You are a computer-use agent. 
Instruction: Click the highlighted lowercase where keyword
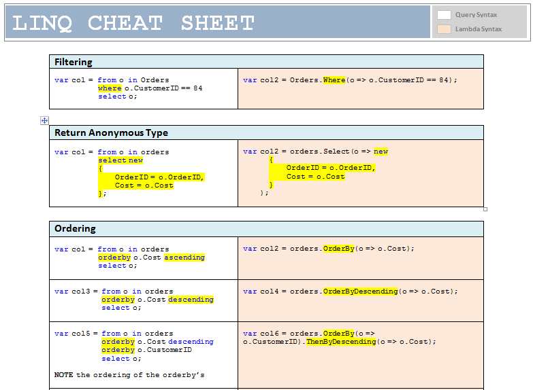click(x=110, y=88)
